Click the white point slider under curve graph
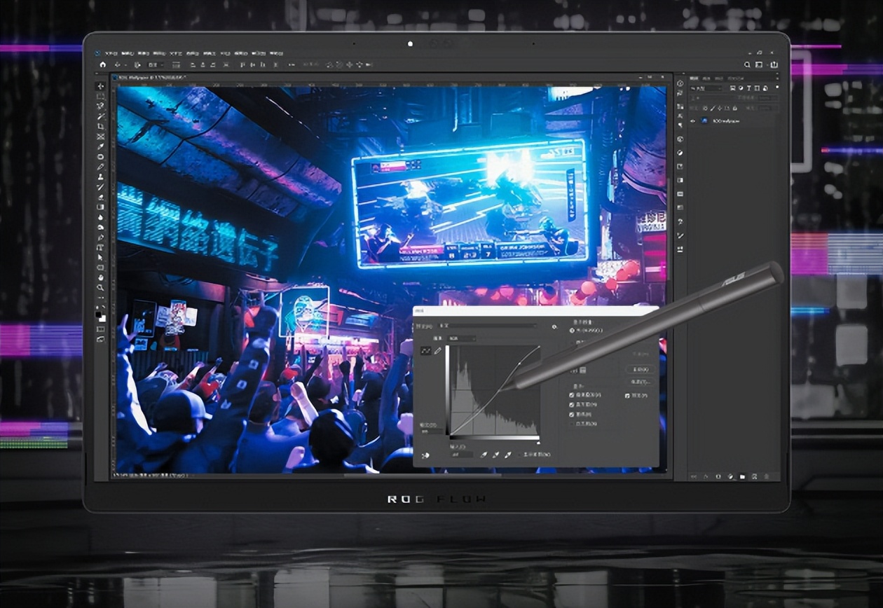This screenshot has width=883, height=608. [539, 443]
